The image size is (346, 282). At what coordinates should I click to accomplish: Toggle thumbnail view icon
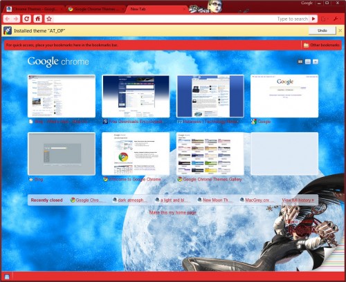[300, 62]
